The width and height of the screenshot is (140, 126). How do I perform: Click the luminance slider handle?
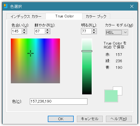point(87,51)
